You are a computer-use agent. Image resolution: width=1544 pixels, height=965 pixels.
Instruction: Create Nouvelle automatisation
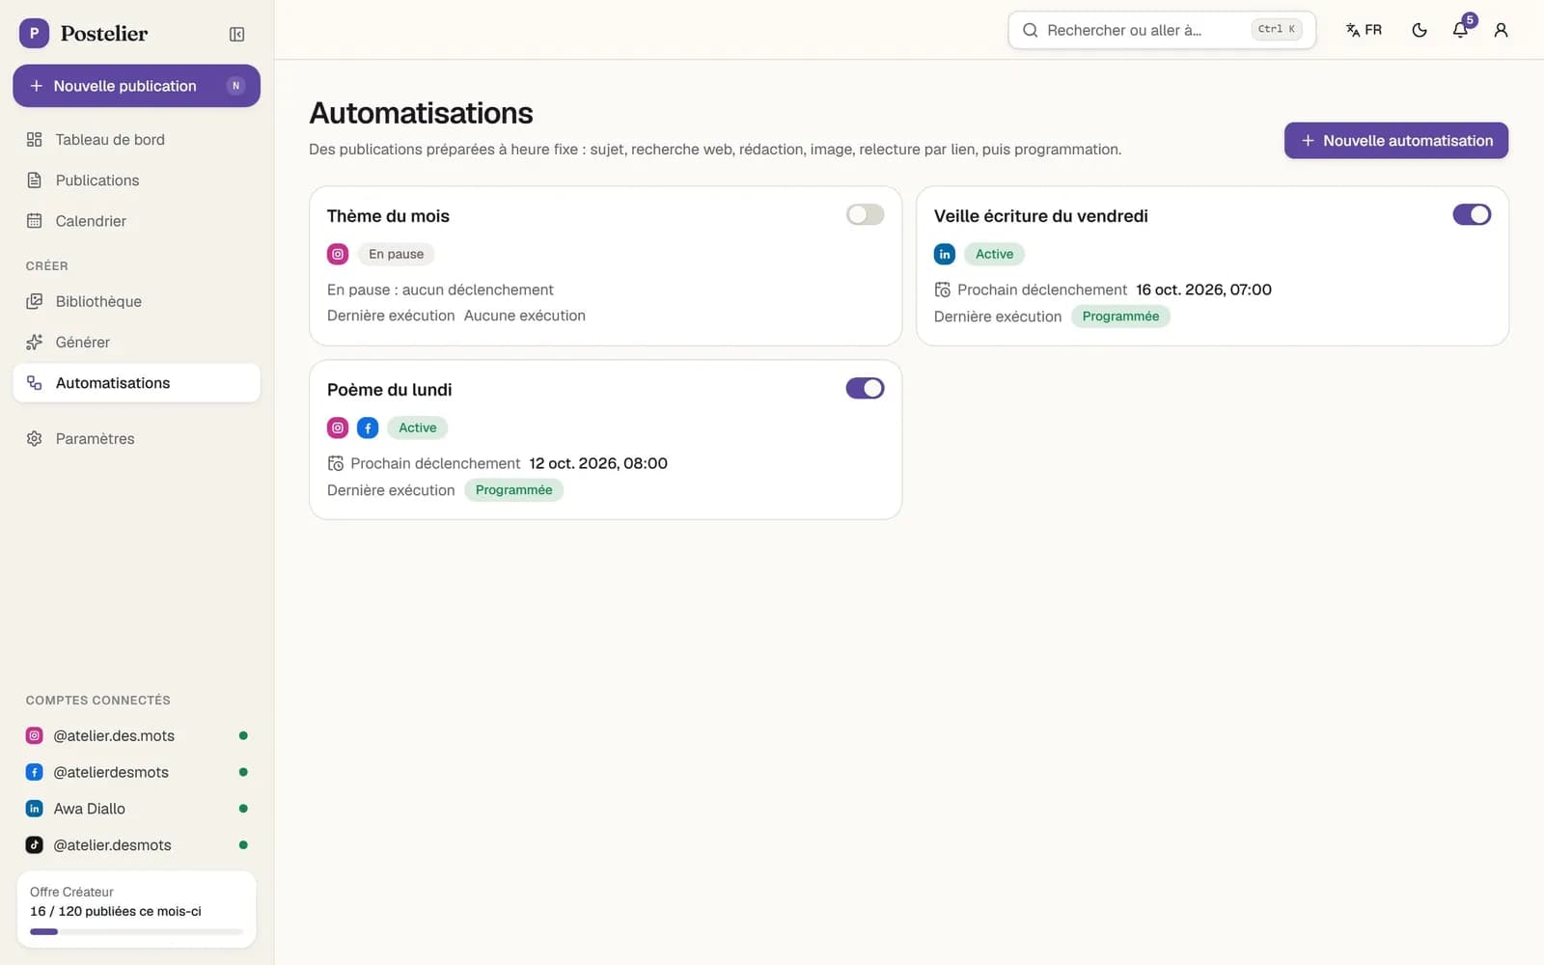tap(1395, 140)
